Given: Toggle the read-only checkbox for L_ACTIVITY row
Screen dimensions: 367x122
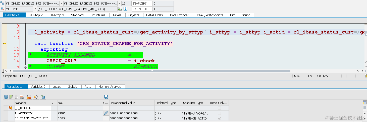Looking at the screenshot, I should [x=219, y=113].
